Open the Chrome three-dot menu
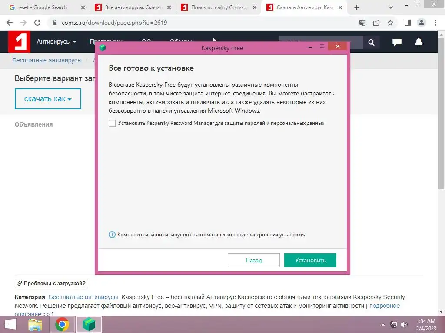The image size is (445, 333). (x=435, y=23)
